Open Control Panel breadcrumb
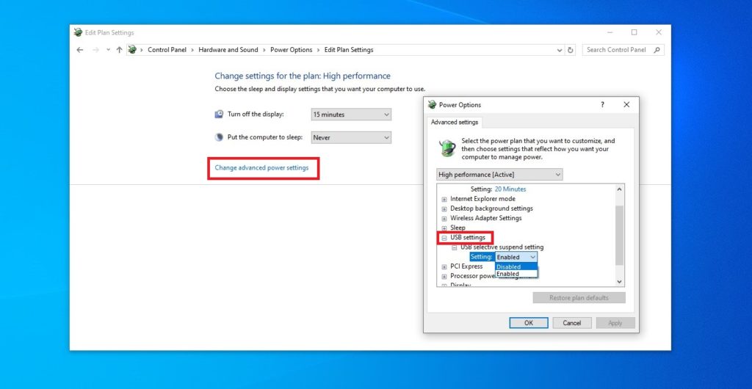The image size is (752, 389). (167, 50)
